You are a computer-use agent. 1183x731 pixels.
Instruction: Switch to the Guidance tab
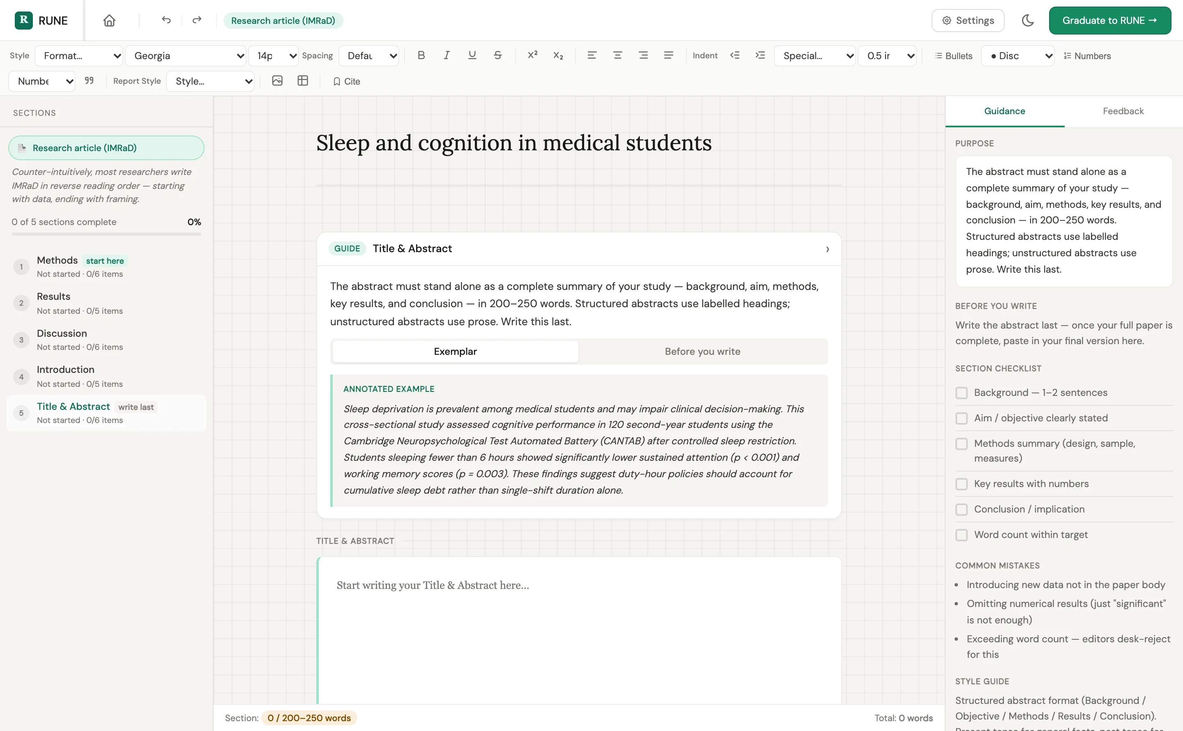1005,111
